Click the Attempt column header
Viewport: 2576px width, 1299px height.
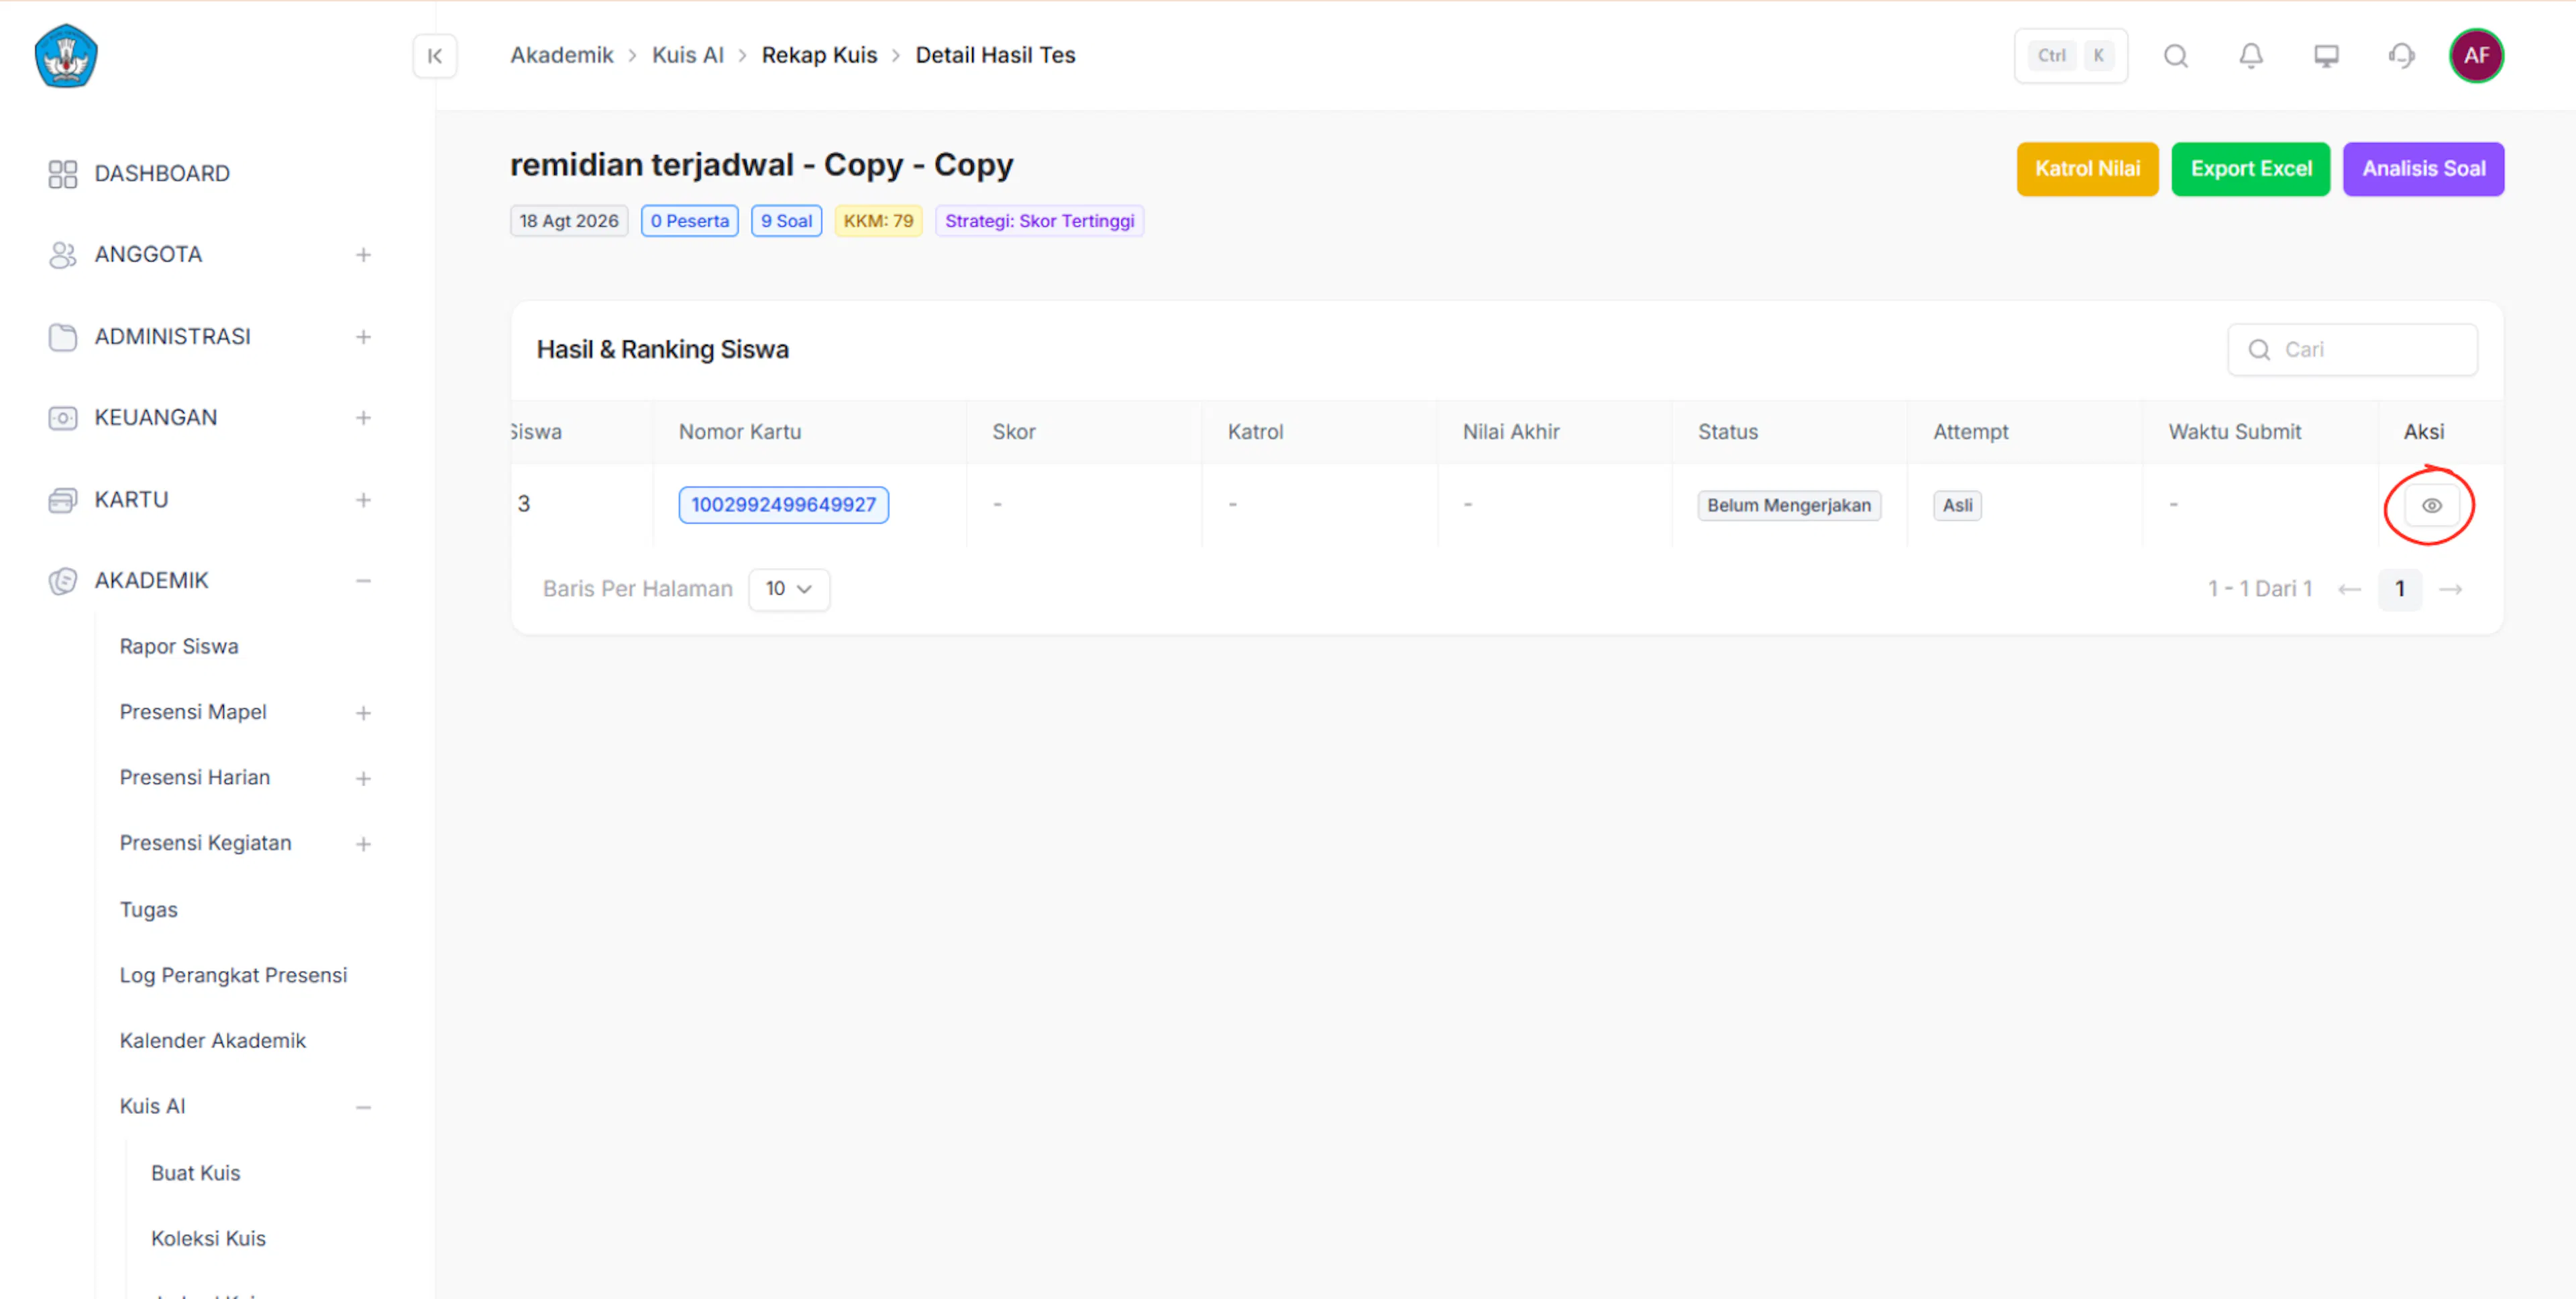coord(1970,432)
